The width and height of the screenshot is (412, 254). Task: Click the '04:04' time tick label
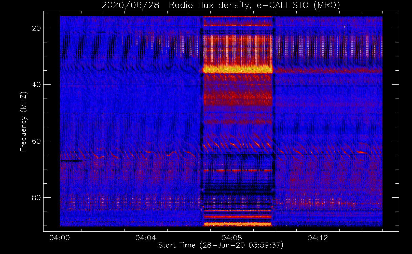pyautogui.click(x=146, y=238)
